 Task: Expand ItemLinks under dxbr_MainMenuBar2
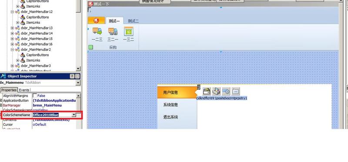click(17, 60)
